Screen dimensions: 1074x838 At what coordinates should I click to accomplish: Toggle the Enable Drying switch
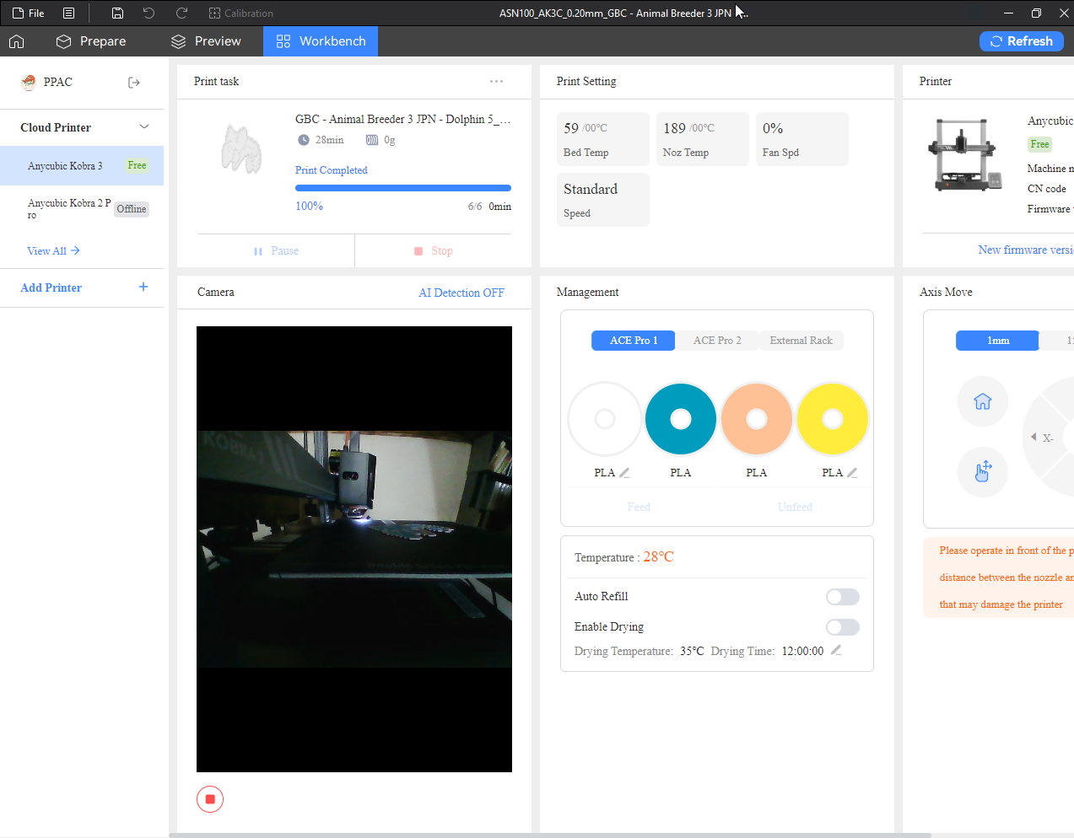(x=843, y=627)
